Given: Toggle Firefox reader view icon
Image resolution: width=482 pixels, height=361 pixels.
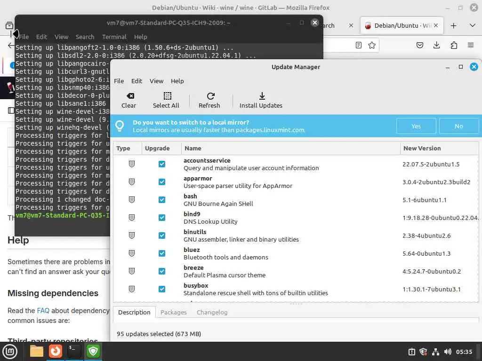Looking at the screenshot, I should pos(358,46).
